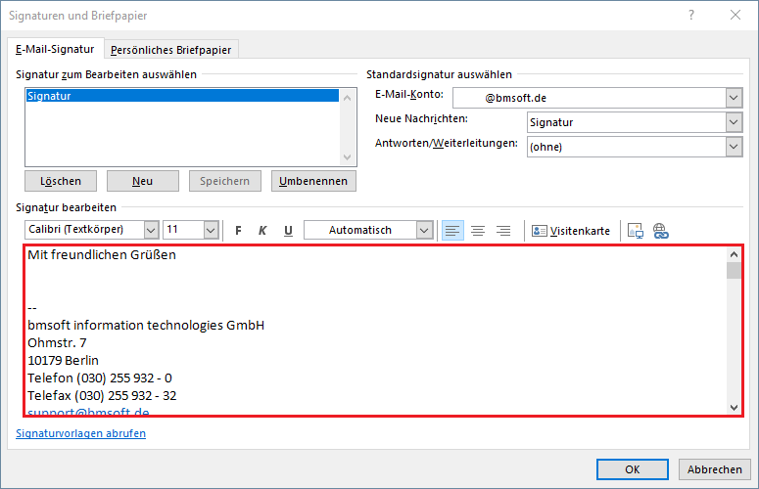Click the Neu button

[143, 181]
